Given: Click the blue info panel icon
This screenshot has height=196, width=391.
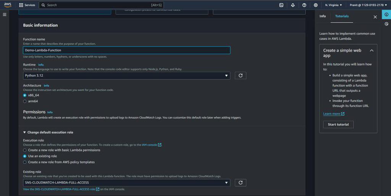Looking at the screenshot, I should [386, 15].
